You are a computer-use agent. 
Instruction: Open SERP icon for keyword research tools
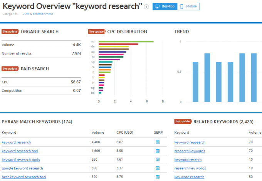point(158,159)
